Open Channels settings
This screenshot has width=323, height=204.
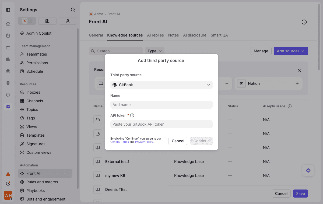point(45,101)
